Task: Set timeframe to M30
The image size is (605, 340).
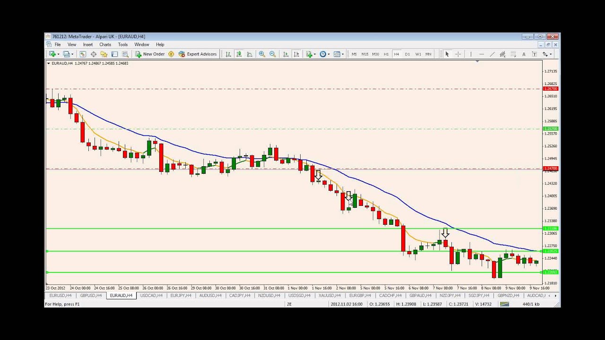Action: coord(376,54)
